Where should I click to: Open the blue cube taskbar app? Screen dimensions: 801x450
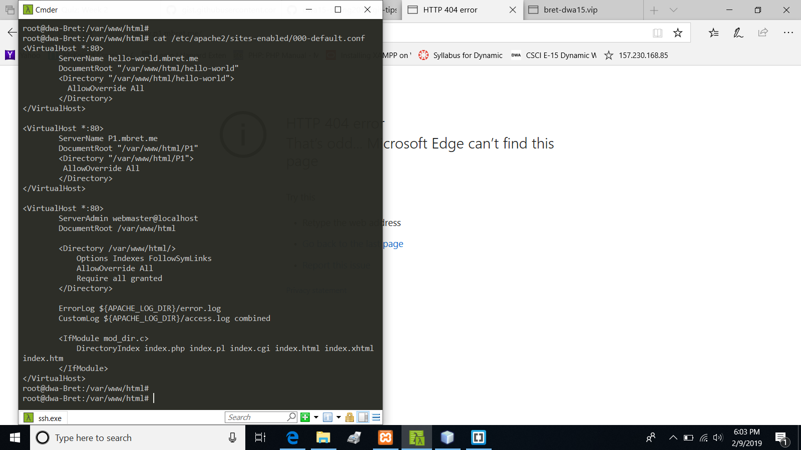tap(447, 437)
